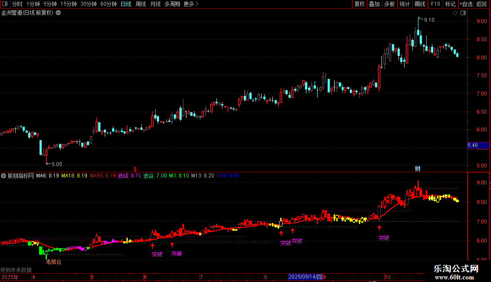Screen dimensions: 491x282
Task: Click the 9.10 high price label
Action: click(429, 20)
